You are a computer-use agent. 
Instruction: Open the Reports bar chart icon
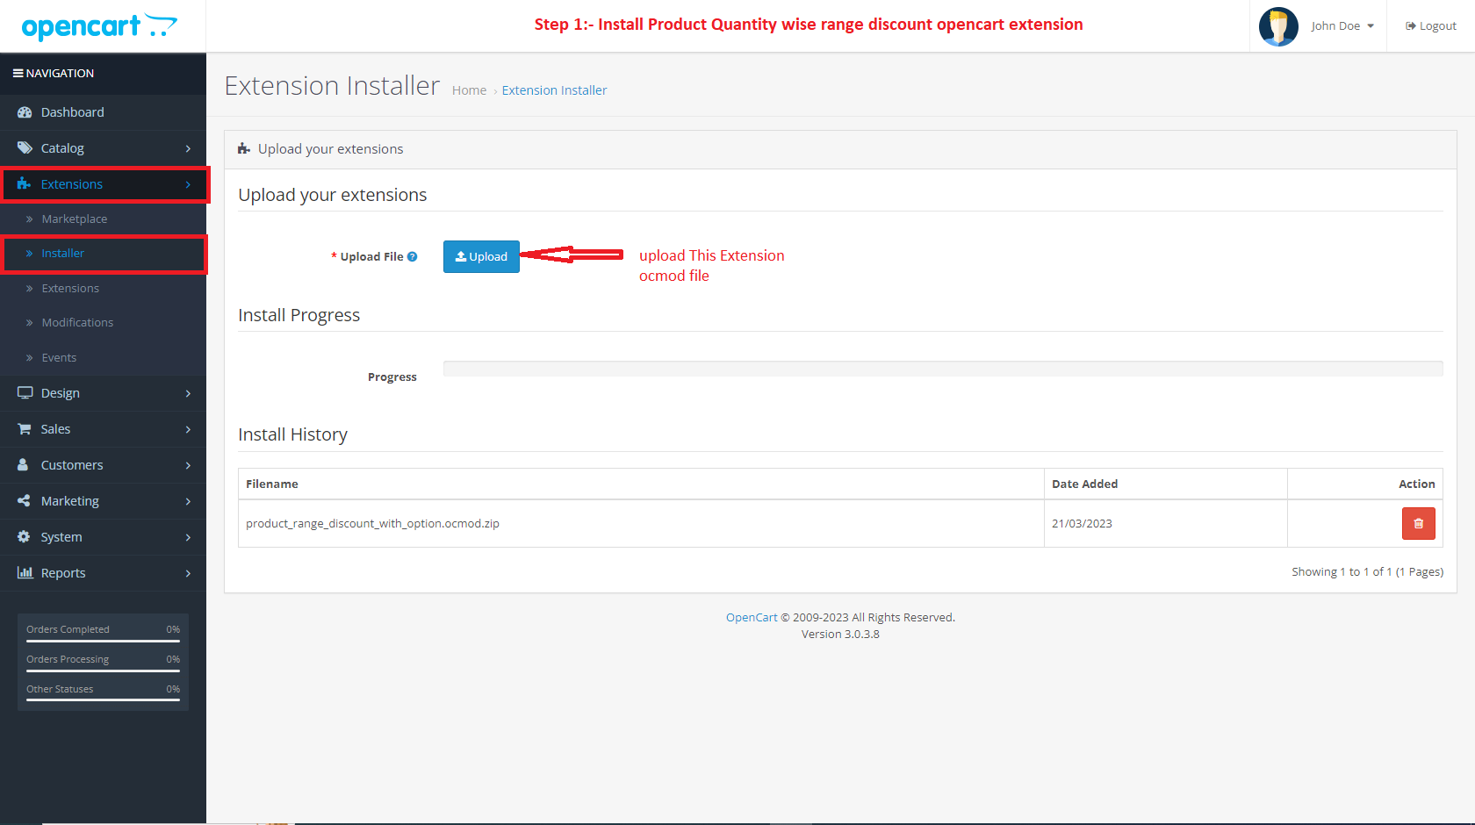[x=24, y=573]
